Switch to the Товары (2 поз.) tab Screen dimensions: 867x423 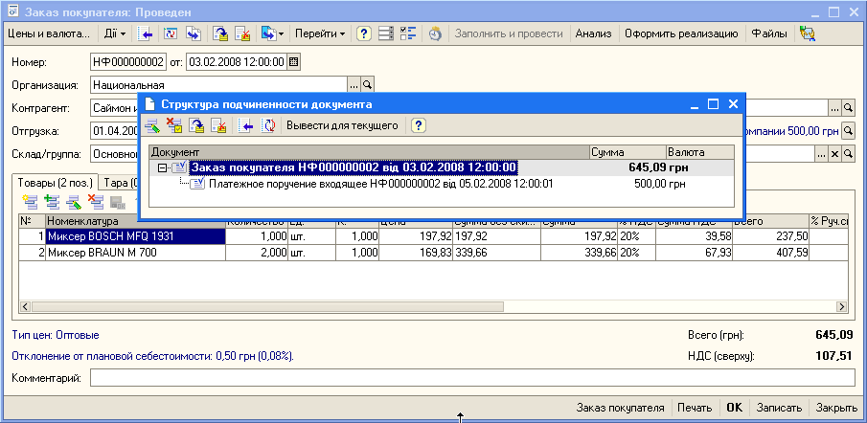(x=55, y=183)
